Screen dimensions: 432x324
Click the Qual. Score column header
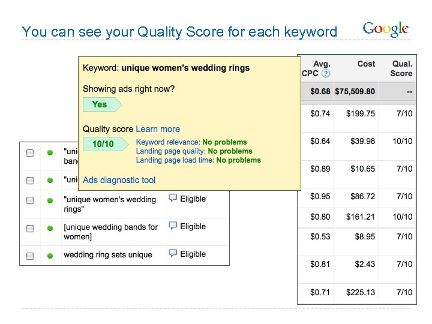[401, 68]
